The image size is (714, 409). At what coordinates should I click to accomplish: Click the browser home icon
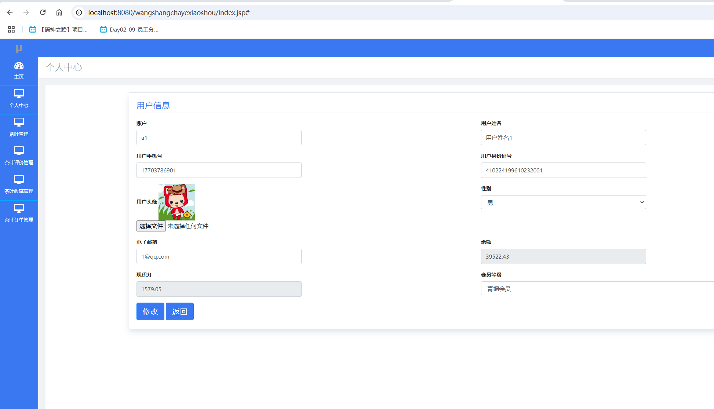coord(59,12)
